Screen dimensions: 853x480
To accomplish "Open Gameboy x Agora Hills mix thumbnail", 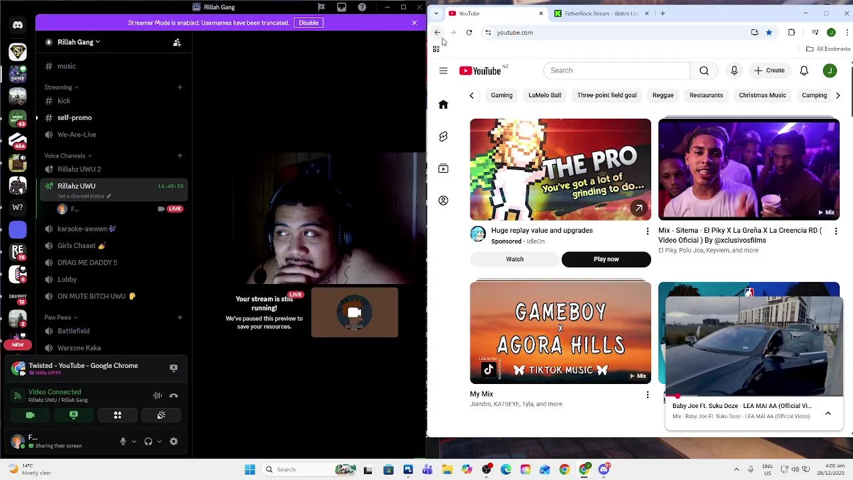I will click(560, 333).
